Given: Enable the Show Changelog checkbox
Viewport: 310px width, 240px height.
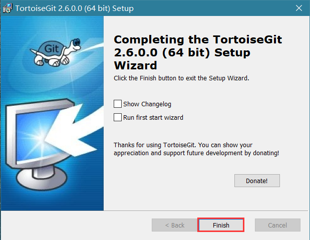Looking at the screenshot, I should pyautogui.click(x=118, y=104).
